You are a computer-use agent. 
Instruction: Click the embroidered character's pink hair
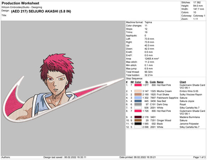pos(58,63)
